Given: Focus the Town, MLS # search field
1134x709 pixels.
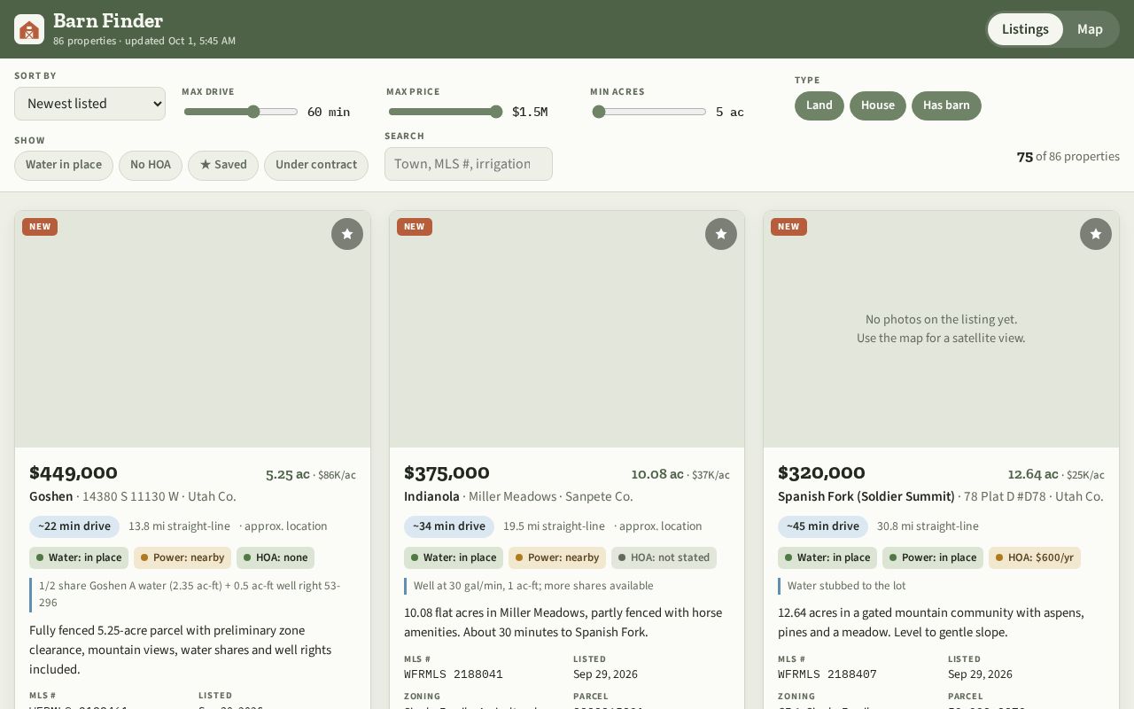Looking at the screenshot, I should tap(469, 164).
